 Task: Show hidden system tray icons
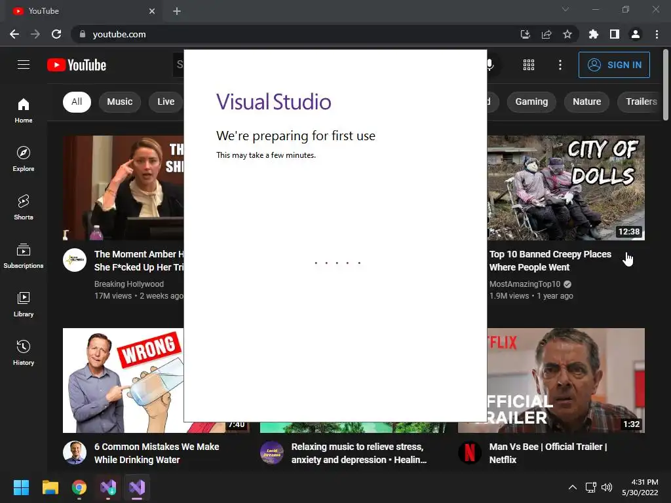(x=572, y=487)
